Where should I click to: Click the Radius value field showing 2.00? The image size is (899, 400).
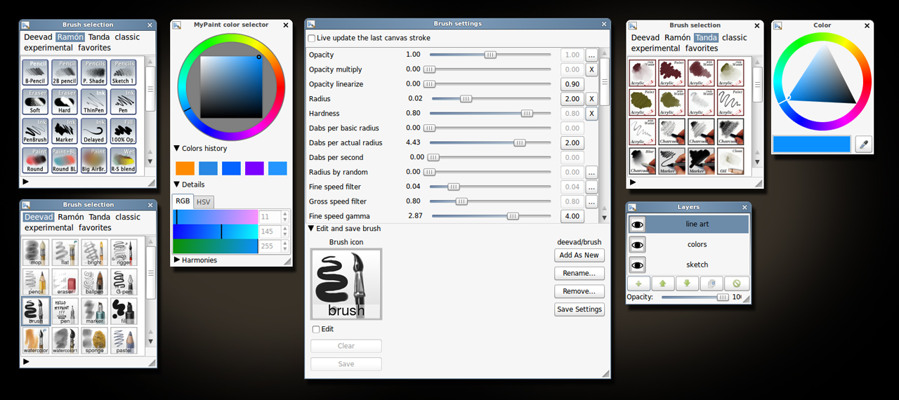point(572,99)
